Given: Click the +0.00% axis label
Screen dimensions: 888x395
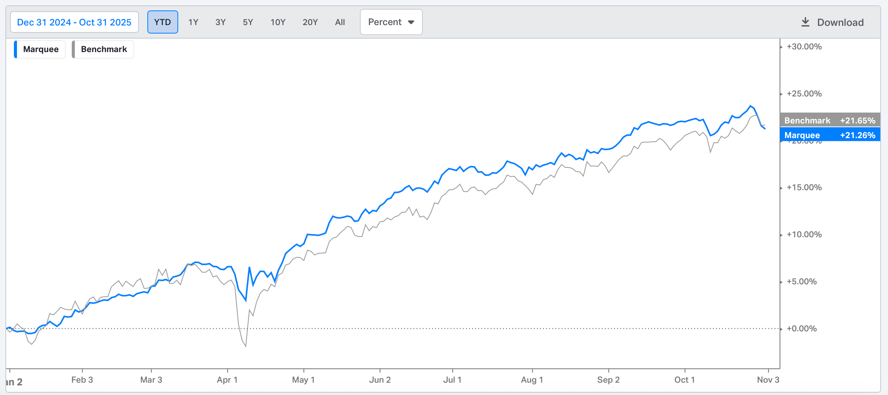Looking at the screenshot, I should [802, 329].
